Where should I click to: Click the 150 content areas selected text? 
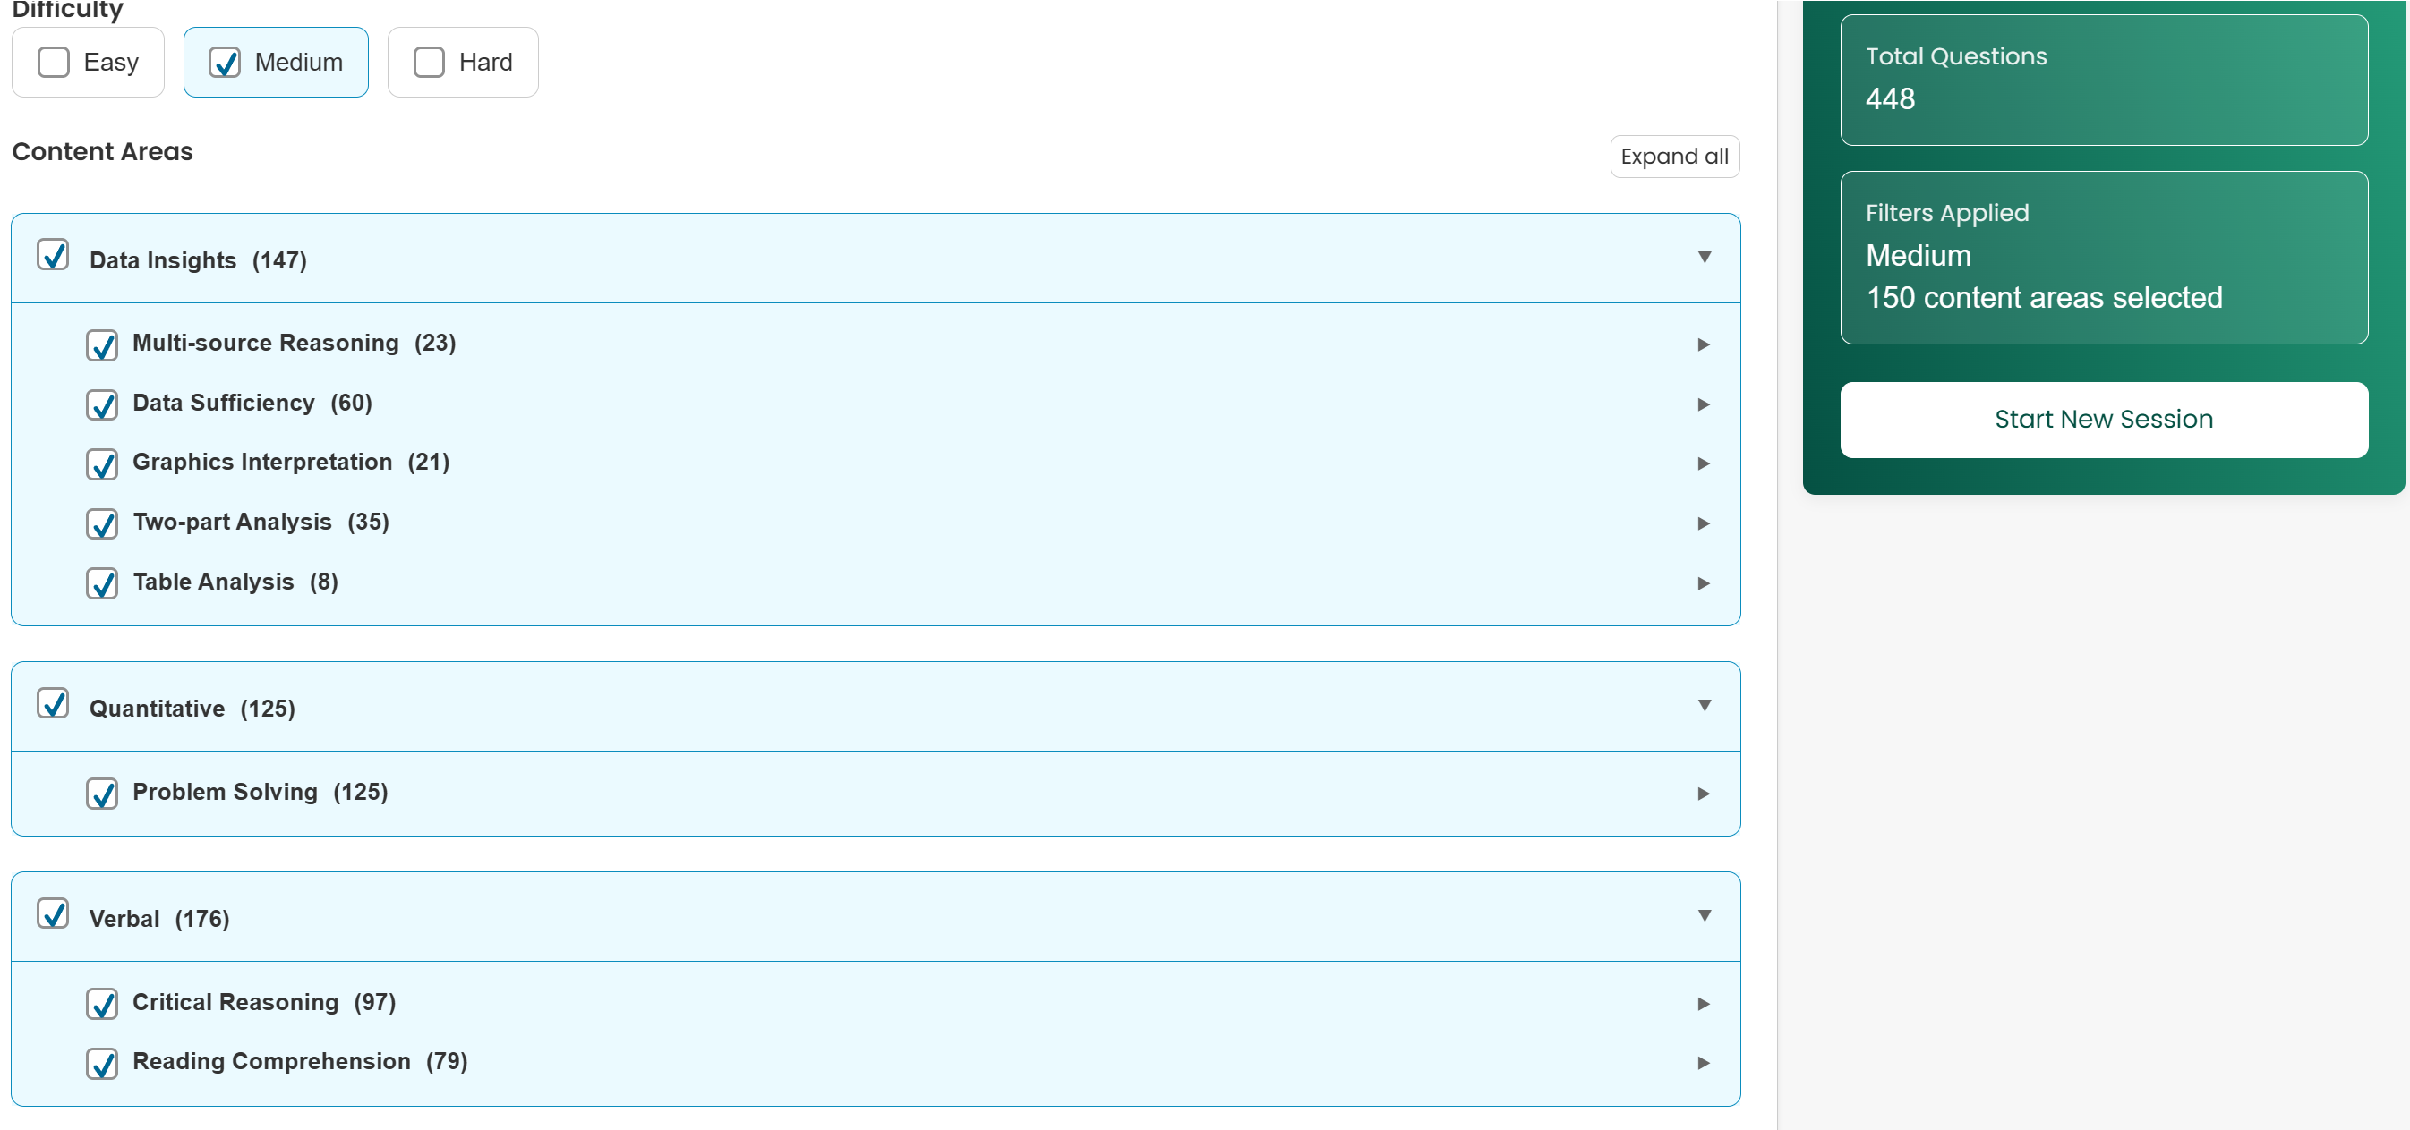(x=2044, y=297)
